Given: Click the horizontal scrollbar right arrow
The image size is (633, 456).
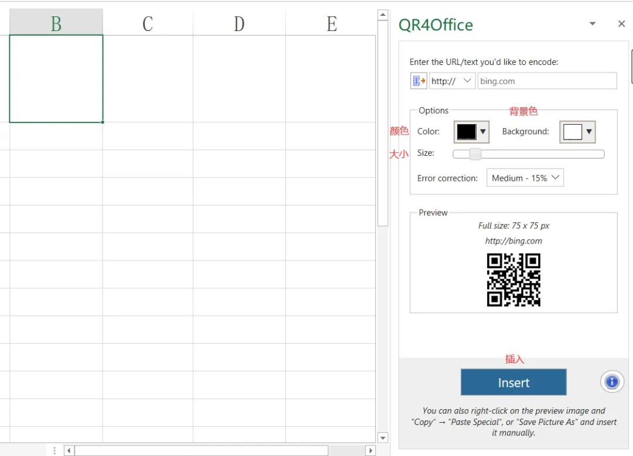Looking at the screenshot, I should pos(370,450).
